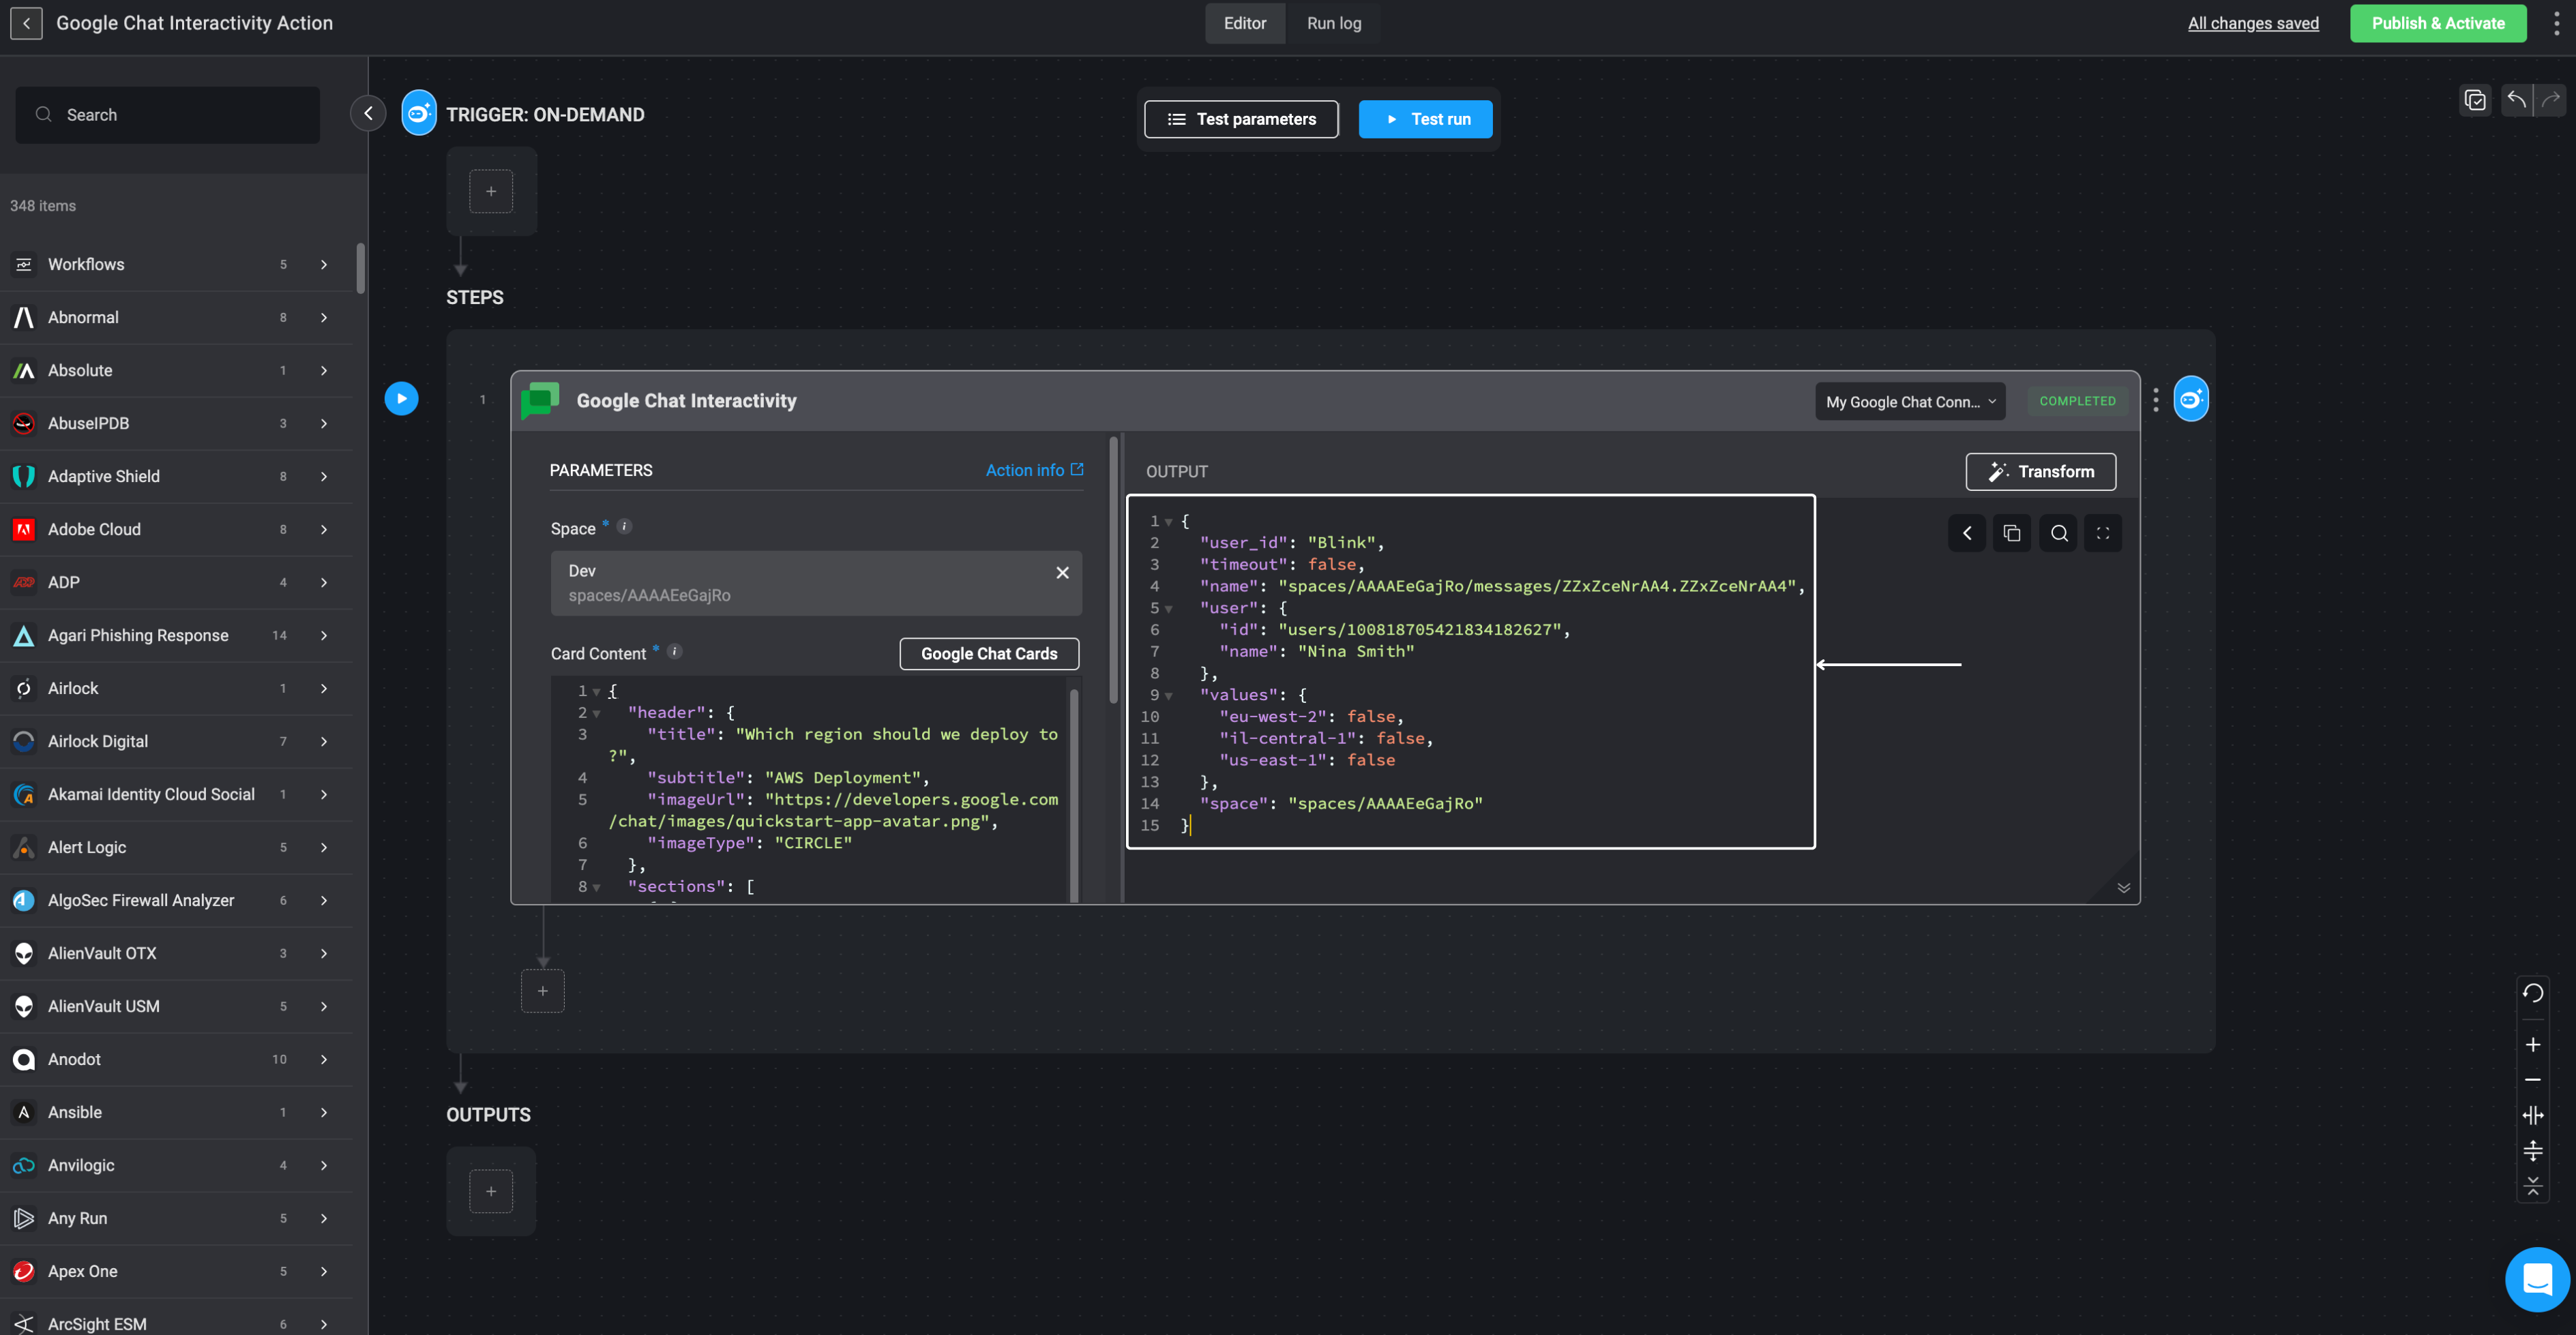Click the sidebar list scrollbar
2576x1335 pixels.
pos(360,267)
